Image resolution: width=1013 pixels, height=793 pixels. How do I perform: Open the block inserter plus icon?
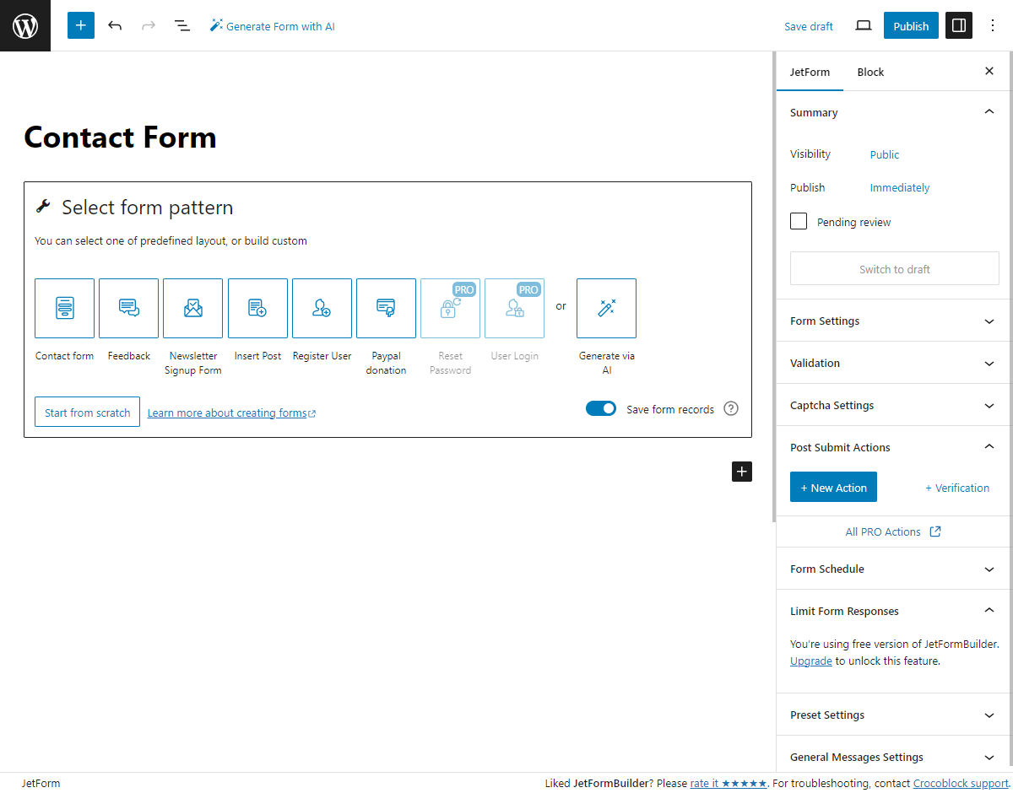80,25
